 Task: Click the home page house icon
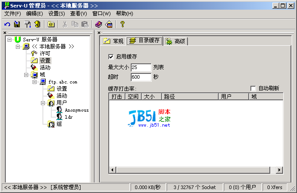(110, 25)
